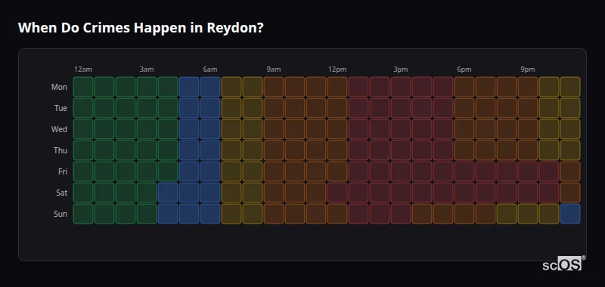
Task: Click the Tue row label
Action: [60, 108]
